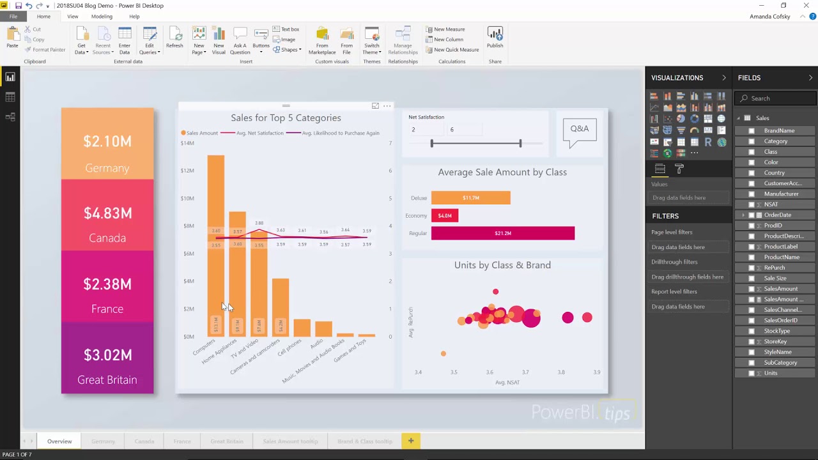
Task: Open focus mode on Sales chart
Action: point(375,105)
